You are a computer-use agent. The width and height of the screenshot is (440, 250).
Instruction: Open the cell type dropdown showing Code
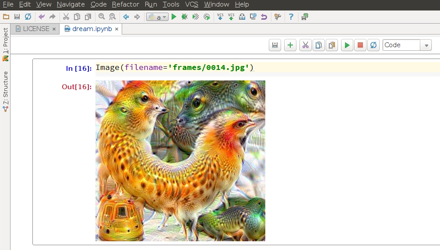(x=407, y=45)
